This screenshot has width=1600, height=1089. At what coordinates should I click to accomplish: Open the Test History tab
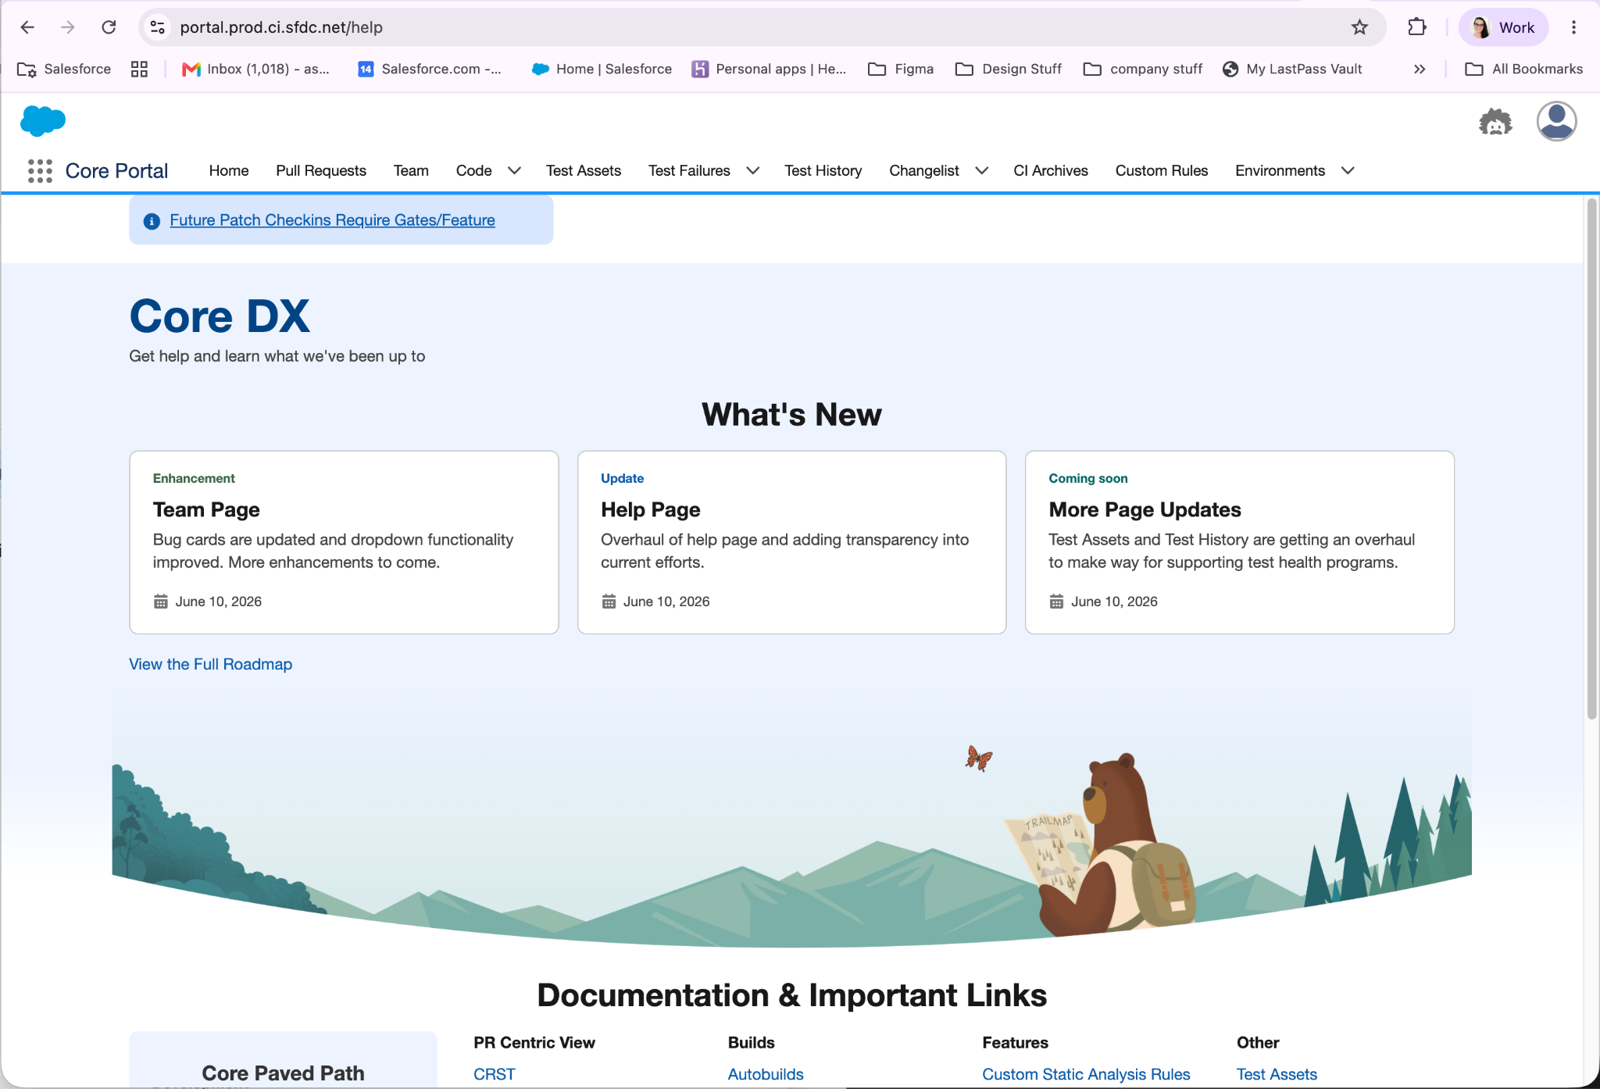pyautogui.click(x=823, y=170)
